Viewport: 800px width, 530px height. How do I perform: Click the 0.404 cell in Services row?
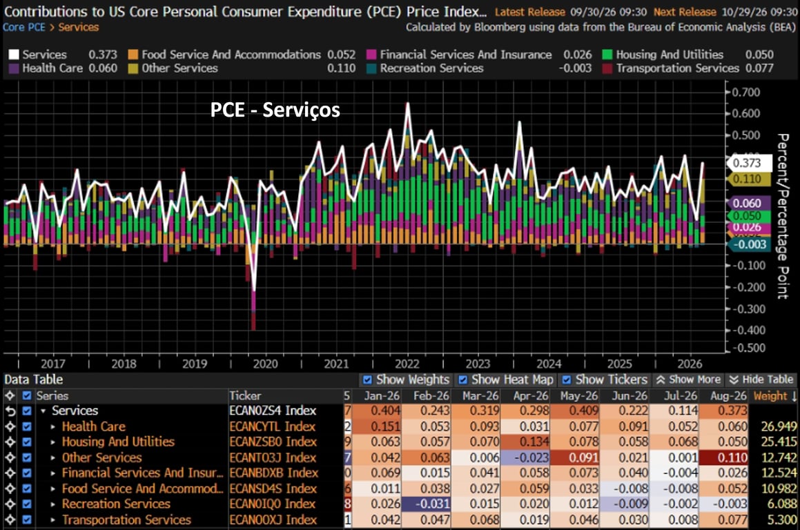[x=377, y=411]
